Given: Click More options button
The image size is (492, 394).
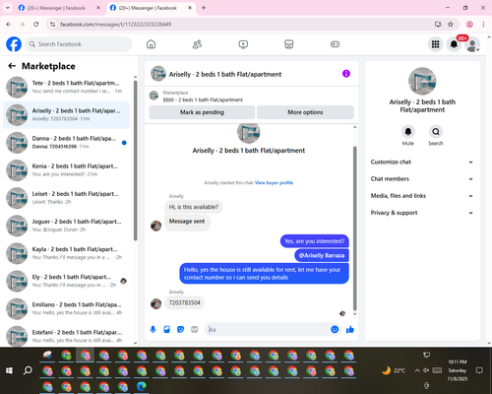Looking at the screenshot, I should (x=305, y=112).
